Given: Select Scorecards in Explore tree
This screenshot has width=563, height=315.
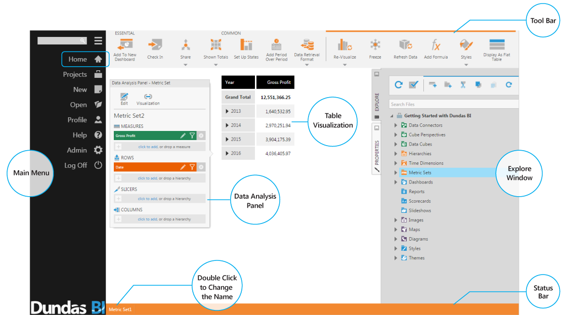Looking at the screenshot, I should pos(419,201).
